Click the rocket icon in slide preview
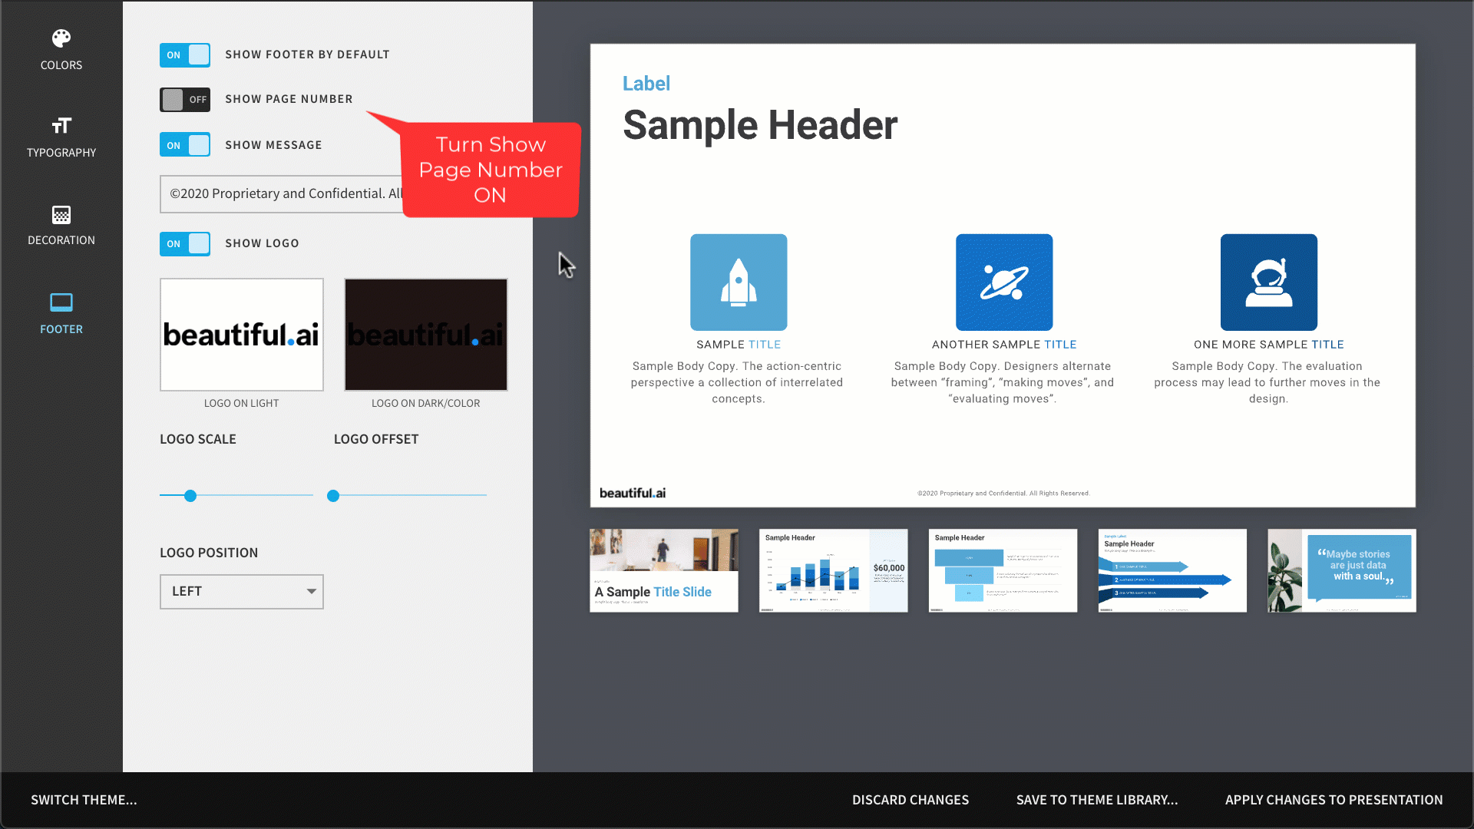1474x829 pixels. pos(739,282)
